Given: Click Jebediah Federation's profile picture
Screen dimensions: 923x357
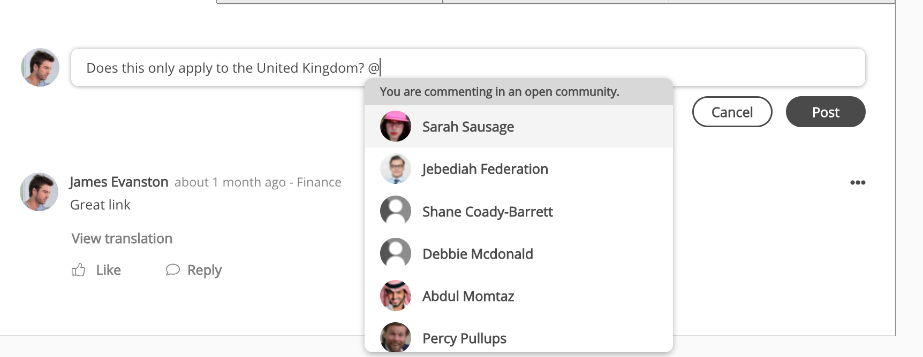Looking at the screenshot, I should (x=396, y=169).
